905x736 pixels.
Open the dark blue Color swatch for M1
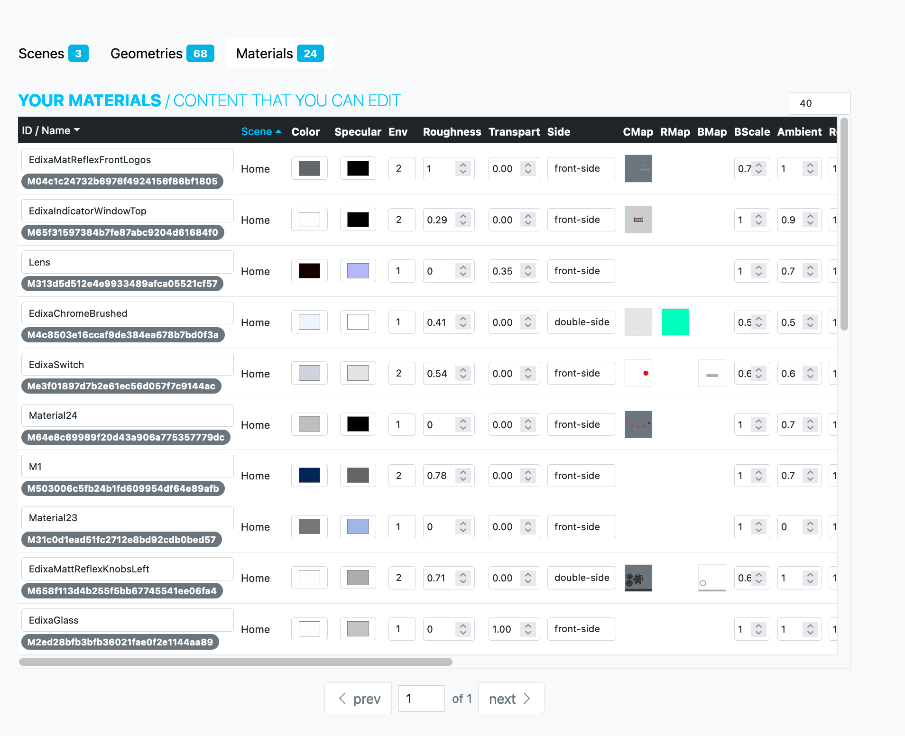[x=309, y=475]
